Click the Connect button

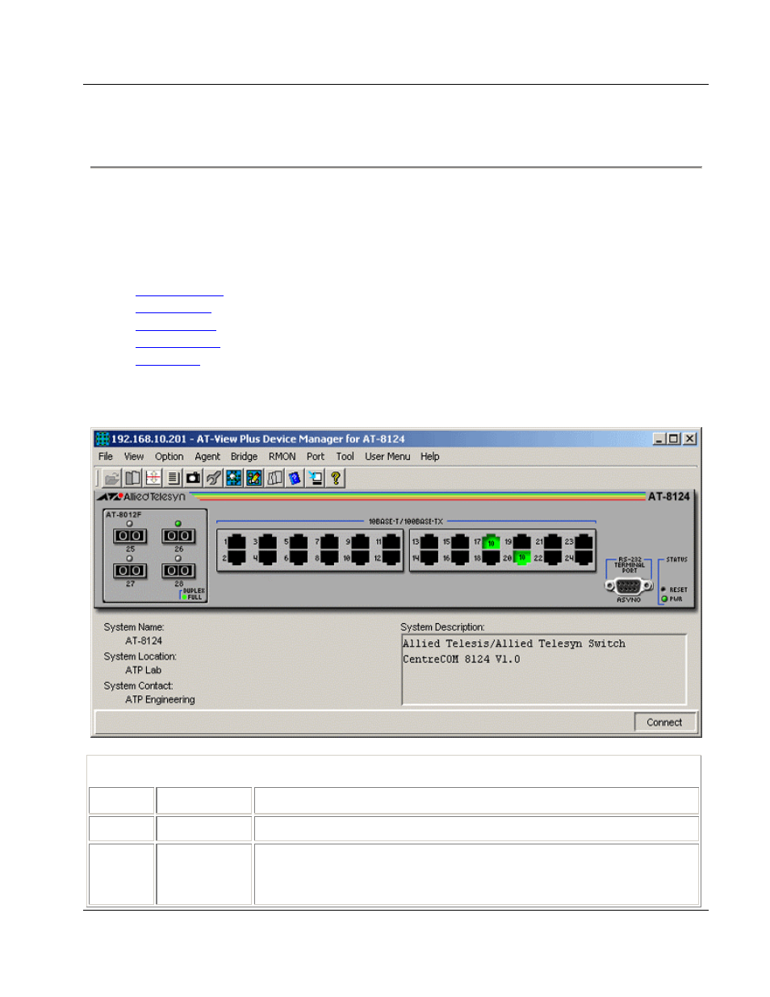pos(665,723)
